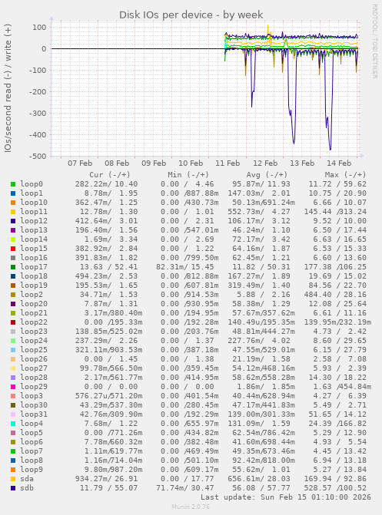The width and height of the screenshot is (382, 515).
Task: Select the loop9 legend label
Action: click(32, 470)
